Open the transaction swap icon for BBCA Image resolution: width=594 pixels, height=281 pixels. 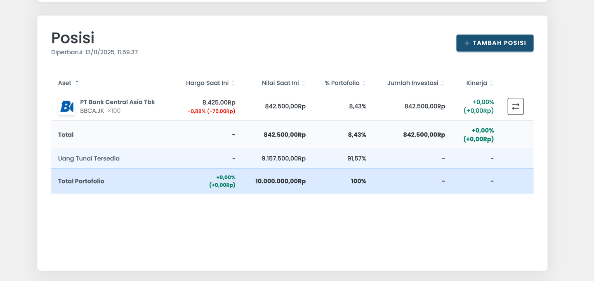click(x=515, y=107)
